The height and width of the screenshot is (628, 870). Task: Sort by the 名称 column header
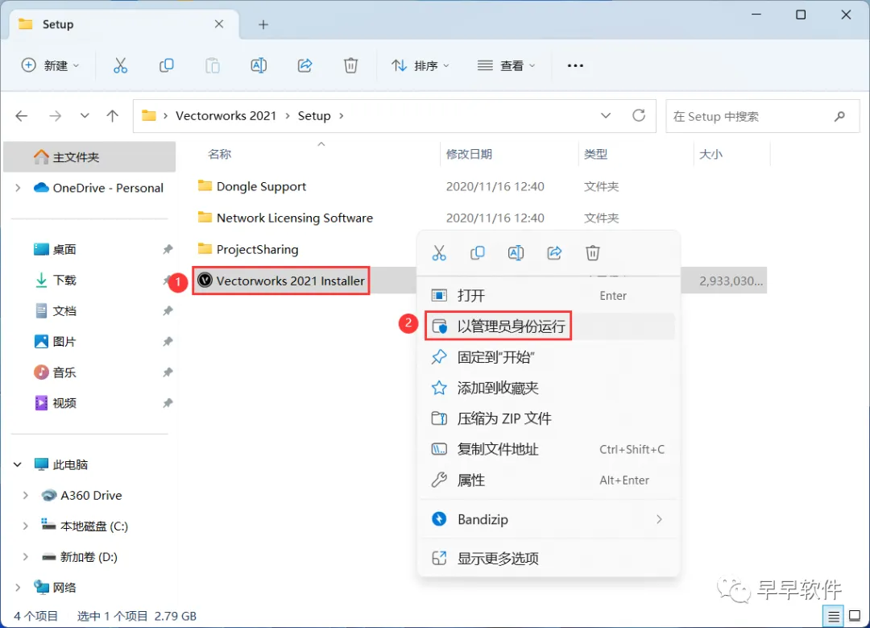coord(220,154)
